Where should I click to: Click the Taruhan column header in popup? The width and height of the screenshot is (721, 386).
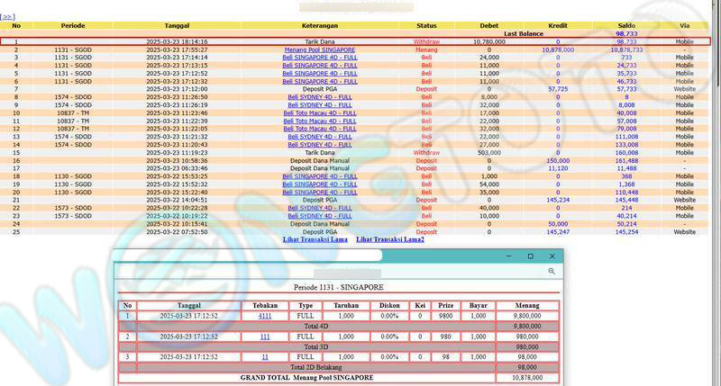point(346,305)
